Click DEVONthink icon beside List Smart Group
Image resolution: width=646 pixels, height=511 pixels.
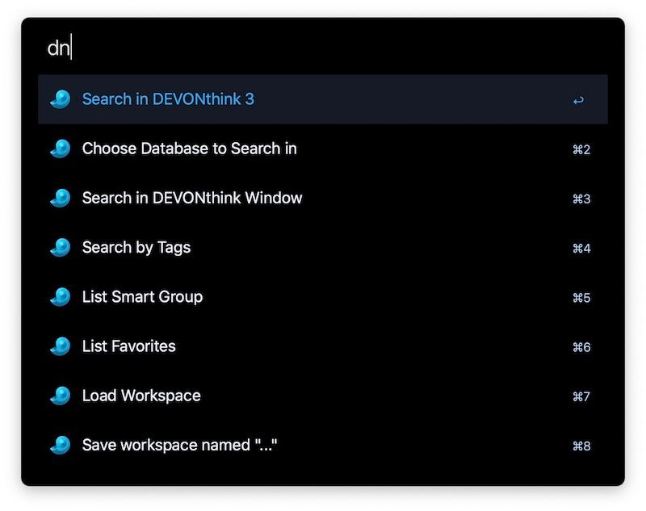coord(61,297)
